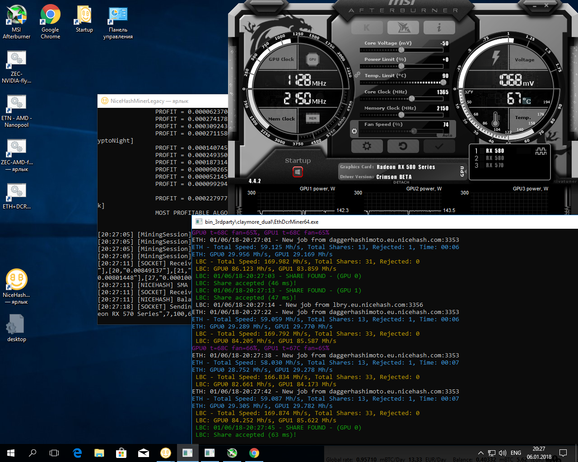Select GPU 1 RX 580 in list
This screenshot has width=578, height=462.
click(495, 151)
